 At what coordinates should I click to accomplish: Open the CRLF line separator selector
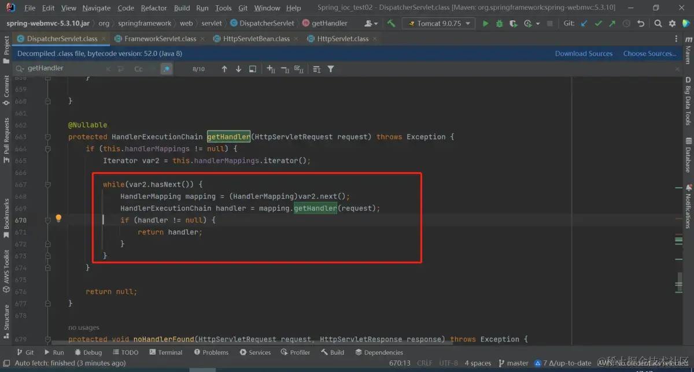(424, 363)
